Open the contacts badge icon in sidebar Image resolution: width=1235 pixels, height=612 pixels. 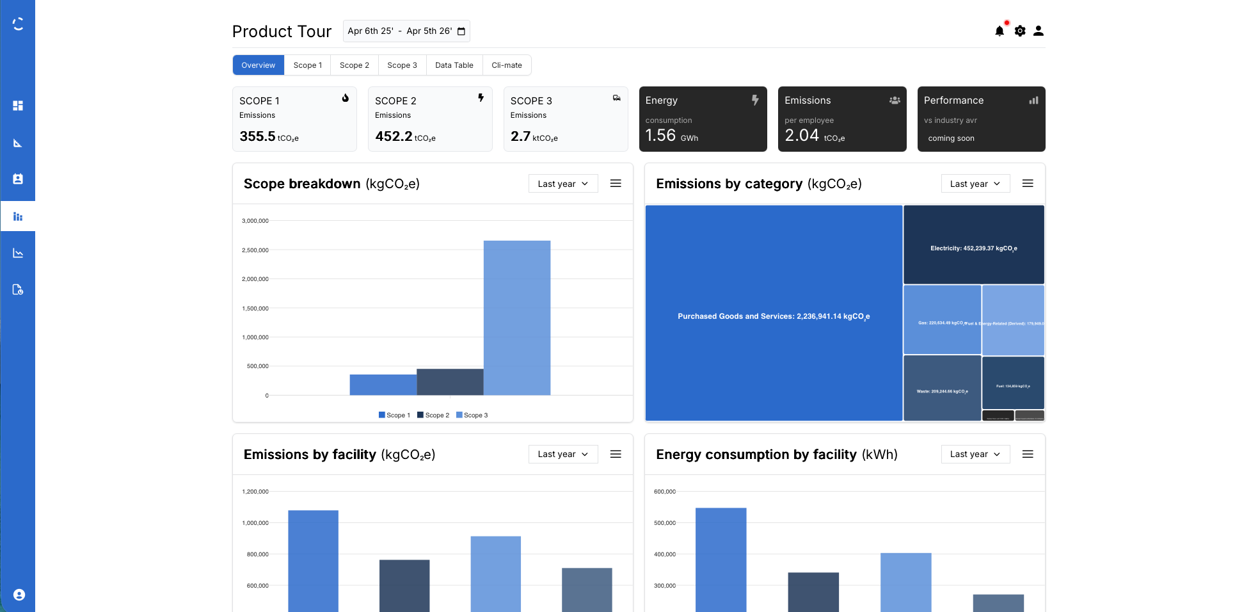18,179
